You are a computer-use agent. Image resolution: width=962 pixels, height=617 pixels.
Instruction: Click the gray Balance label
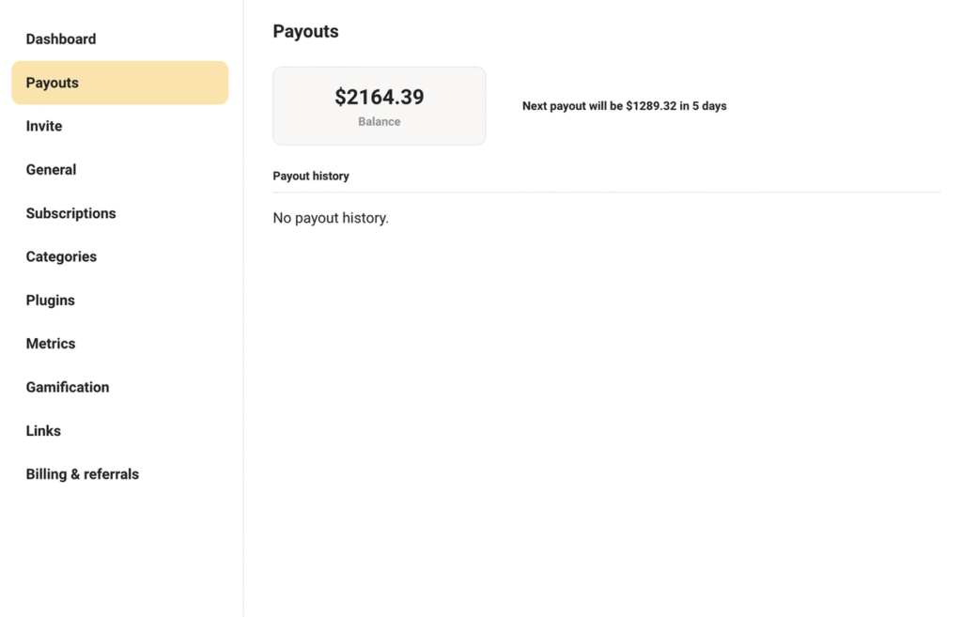380,121
